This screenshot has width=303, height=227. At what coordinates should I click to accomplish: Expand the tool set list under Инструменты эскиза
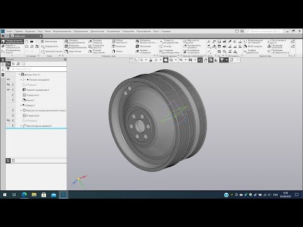[x=12, y=55]
